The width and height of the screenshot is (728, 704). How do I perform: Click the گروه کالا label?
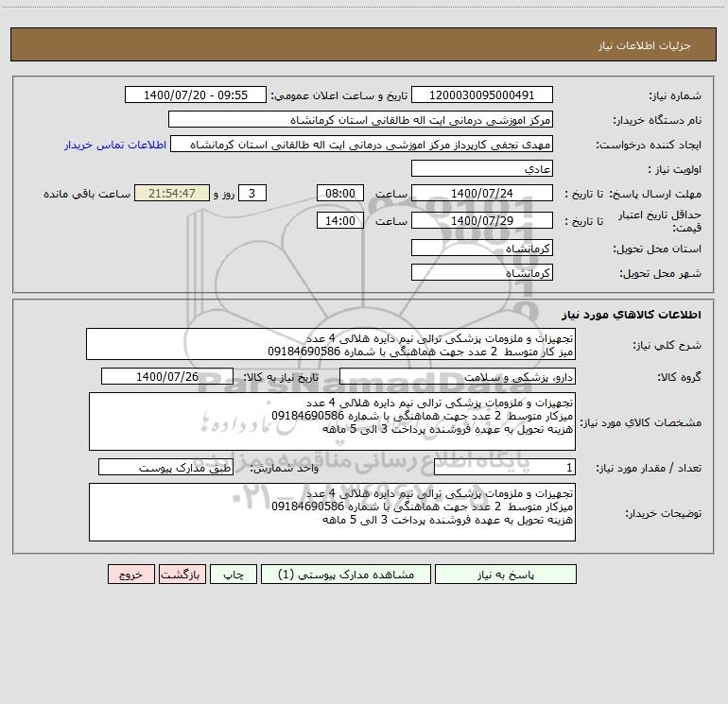coord(679,377)
